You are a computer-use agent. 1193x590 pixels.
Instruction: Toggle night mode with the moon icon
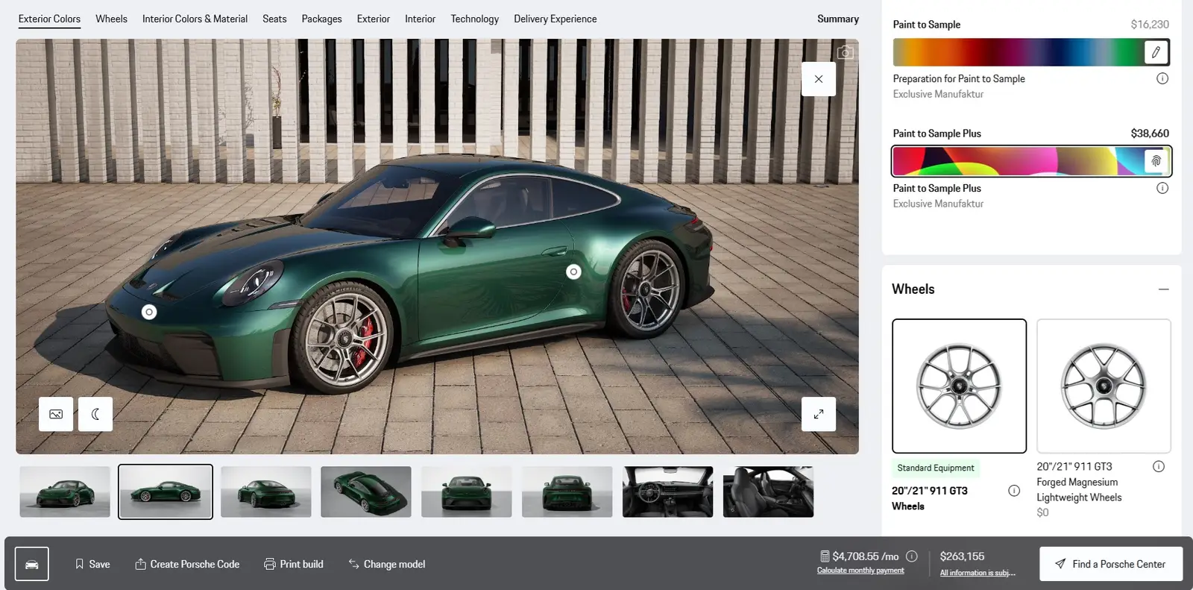pos(95,414)
